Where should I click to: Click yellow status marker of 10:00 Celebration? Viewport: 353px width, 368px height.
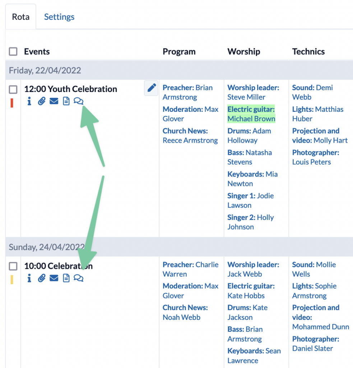(x=12, y=280)
